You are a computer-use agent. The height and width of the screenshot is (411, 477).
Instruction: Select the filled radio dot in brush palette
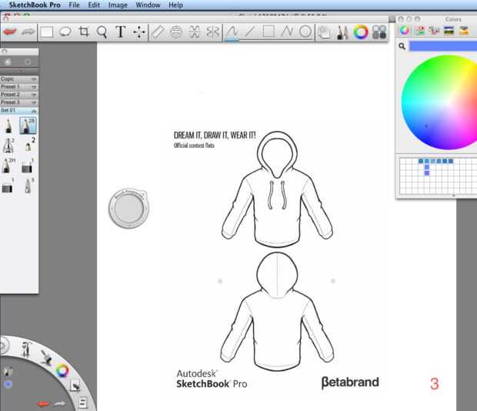pos(8,62)
